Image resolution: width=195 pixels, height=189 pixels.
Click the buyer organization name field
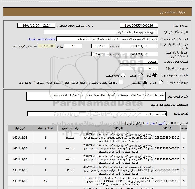point(101,32)
